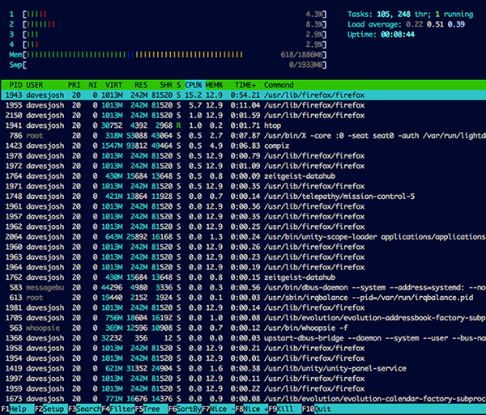
Task: Sort by the VIRT column header
Action: click(113, 85)
